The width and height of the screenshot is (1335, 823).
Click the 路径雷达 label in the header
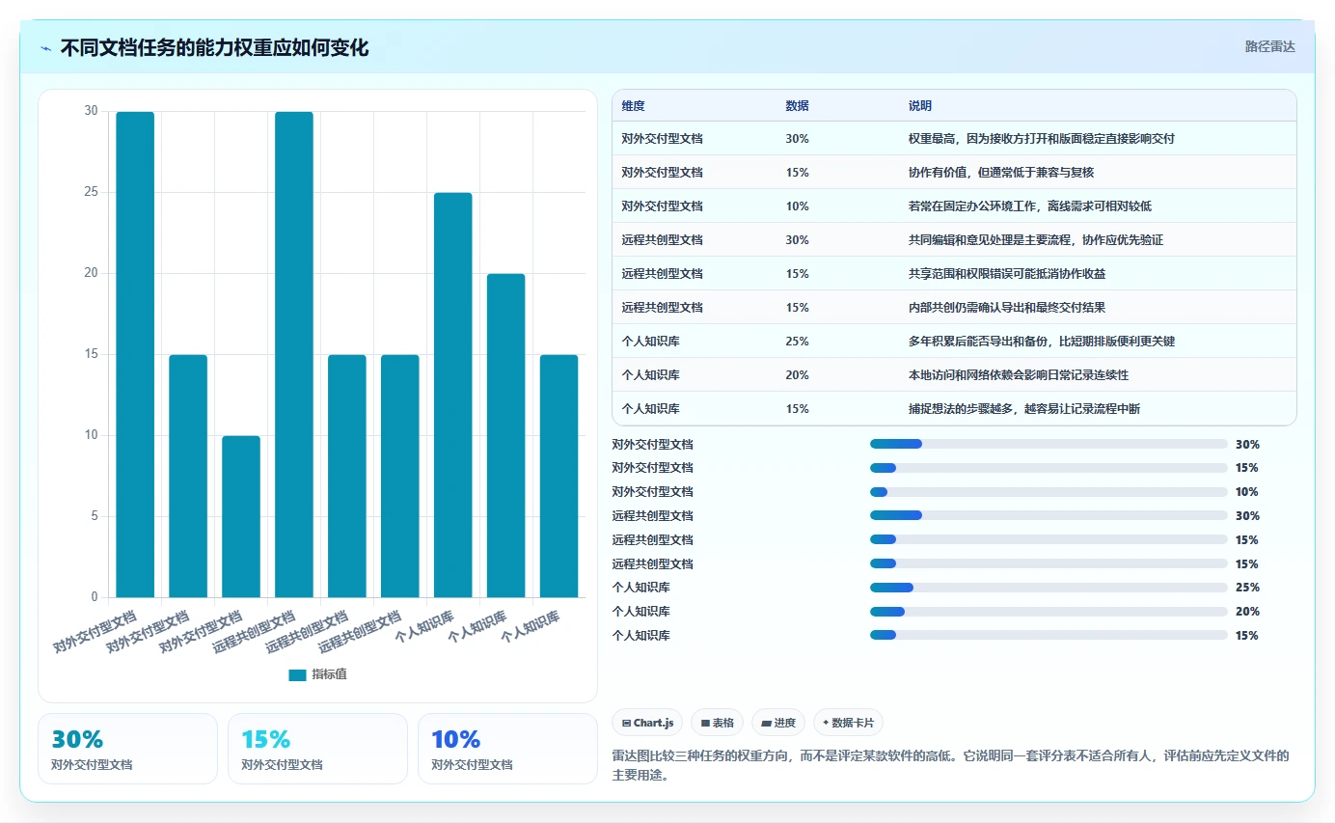pyautogui.click(x=1269, y=47)
